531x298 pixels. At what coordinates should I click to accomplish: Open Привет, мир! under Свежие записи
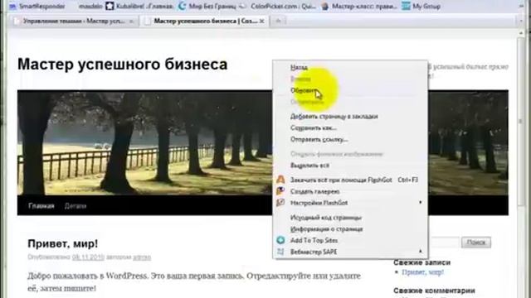422,272
